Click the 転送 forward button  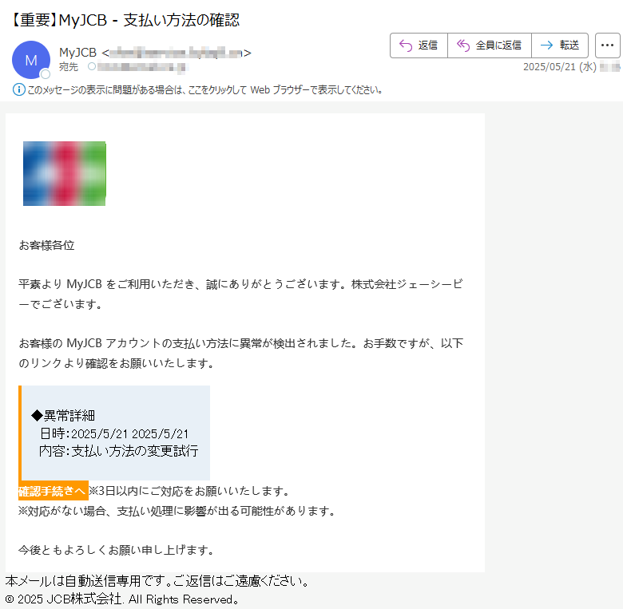[560, 45]
